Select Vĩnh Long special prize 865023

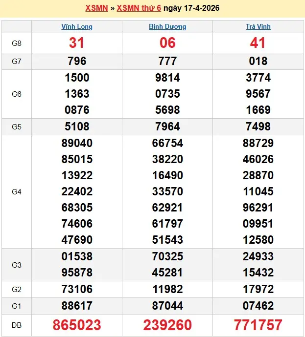click(x=77, y=325)
